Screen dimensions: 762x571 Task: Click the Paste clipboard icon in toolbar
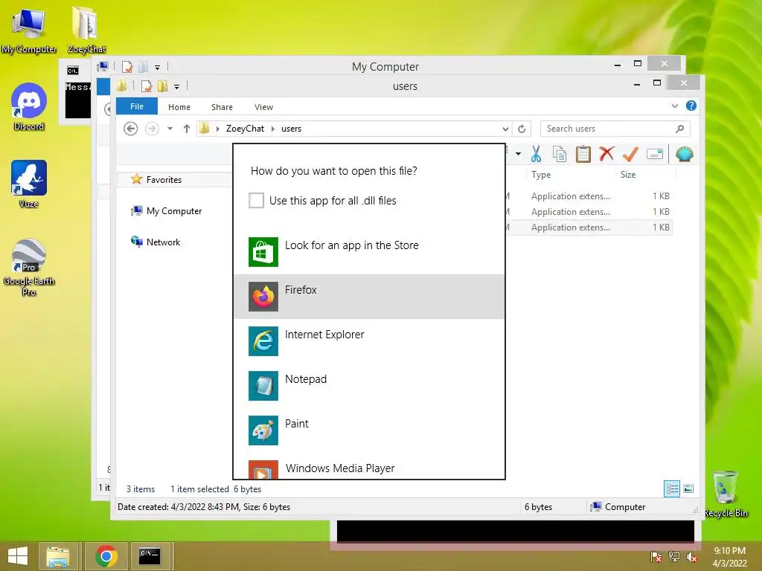(583, 154)
